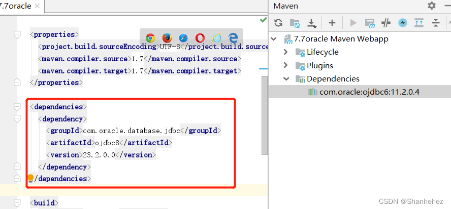Open in Chrome browser icon
Image resolution: width=451 pixels, height=209 pixels.
150,38
